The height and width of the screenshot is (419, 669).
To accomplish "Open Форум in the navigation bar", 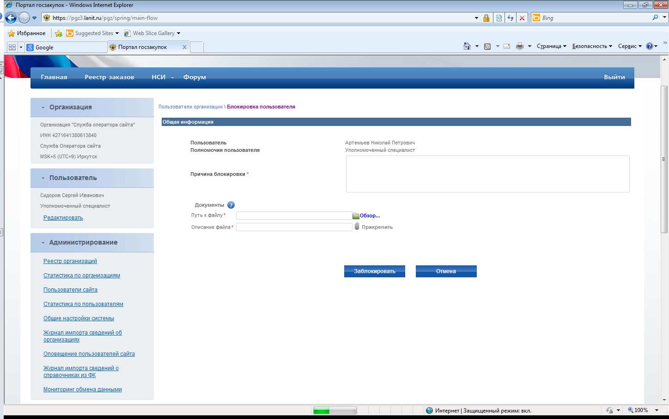I will (x=195, y=77).
